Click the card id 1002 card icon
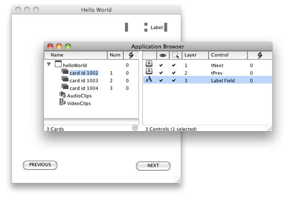Viewport: 288px width, 197px height. coord(65,72)
